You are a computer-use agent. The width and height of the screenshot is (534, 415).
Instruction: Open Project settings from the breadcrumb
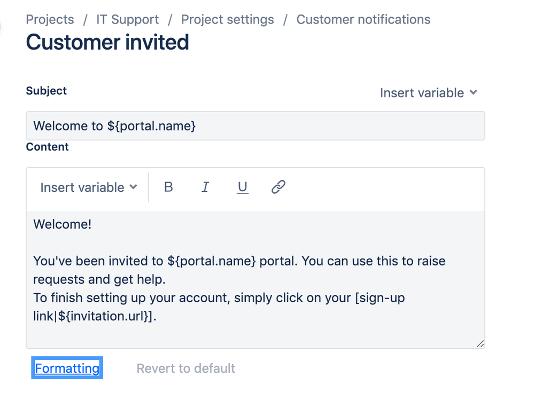click(227, 20)
